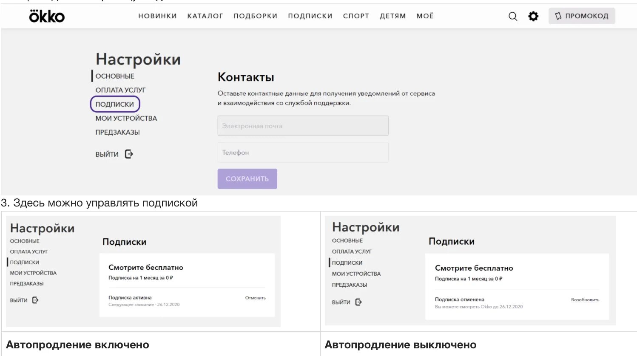The width and height of the screenshot is (637, 356).
Task: Select МОИ УСТРОЙСТВА in the bottom-left settings panel
Action: click(x=33, y=273)
